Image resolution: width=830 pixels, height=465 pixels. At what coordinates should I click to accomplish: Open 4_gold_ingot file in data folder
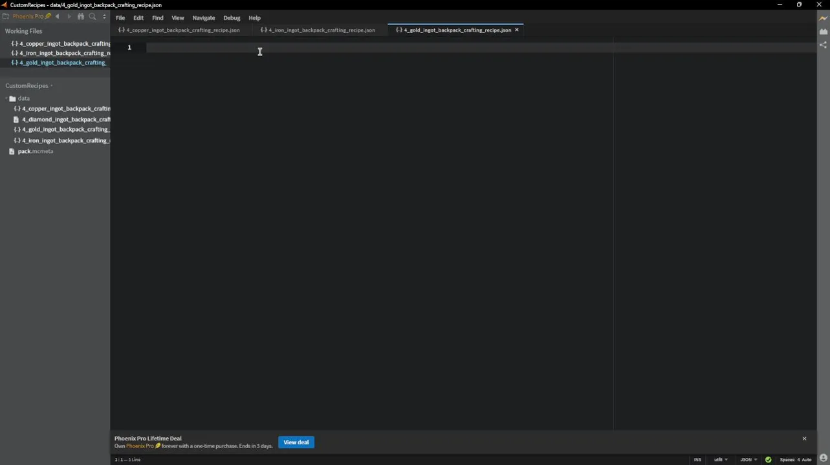click(x=62, y=130)
